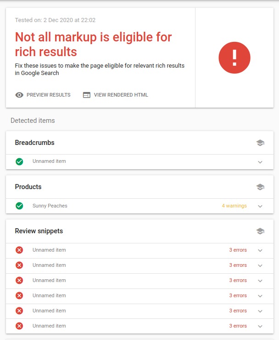This screenshot has width=279, height=340.
Task: Click VIEW RENDERED HTML button
Action: click(x=116, y=95)
